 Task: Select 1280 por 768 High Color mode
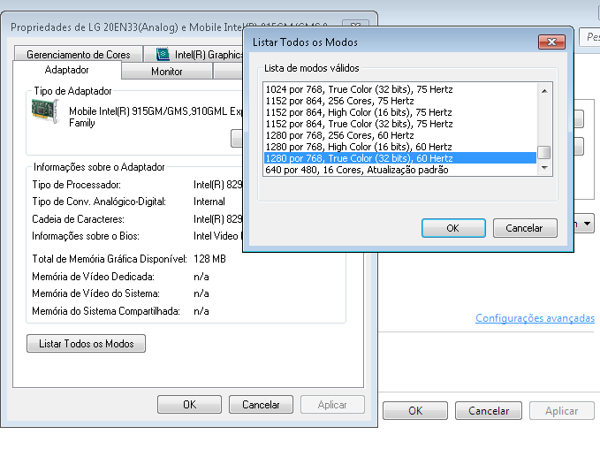pyautogui.click(x=400, y=147)
